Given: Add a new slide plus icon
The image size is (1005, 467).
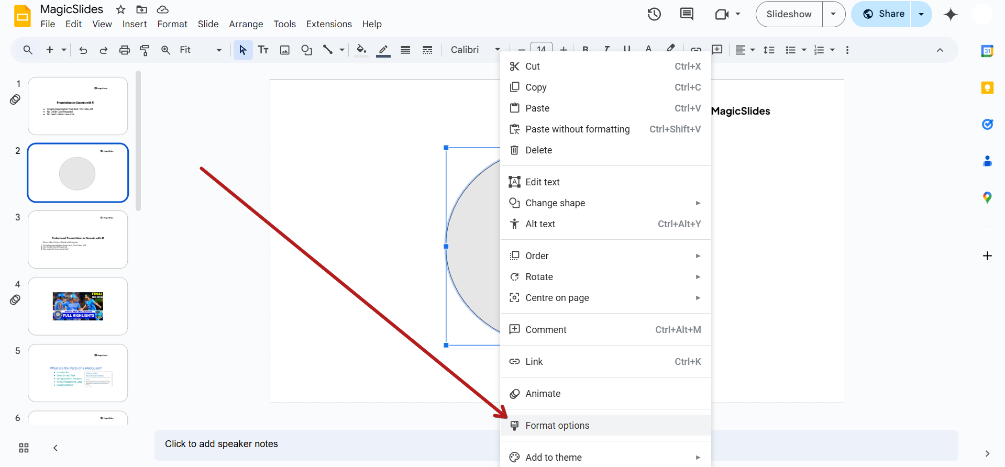Looking at the screenshot, I should [50, 50].
